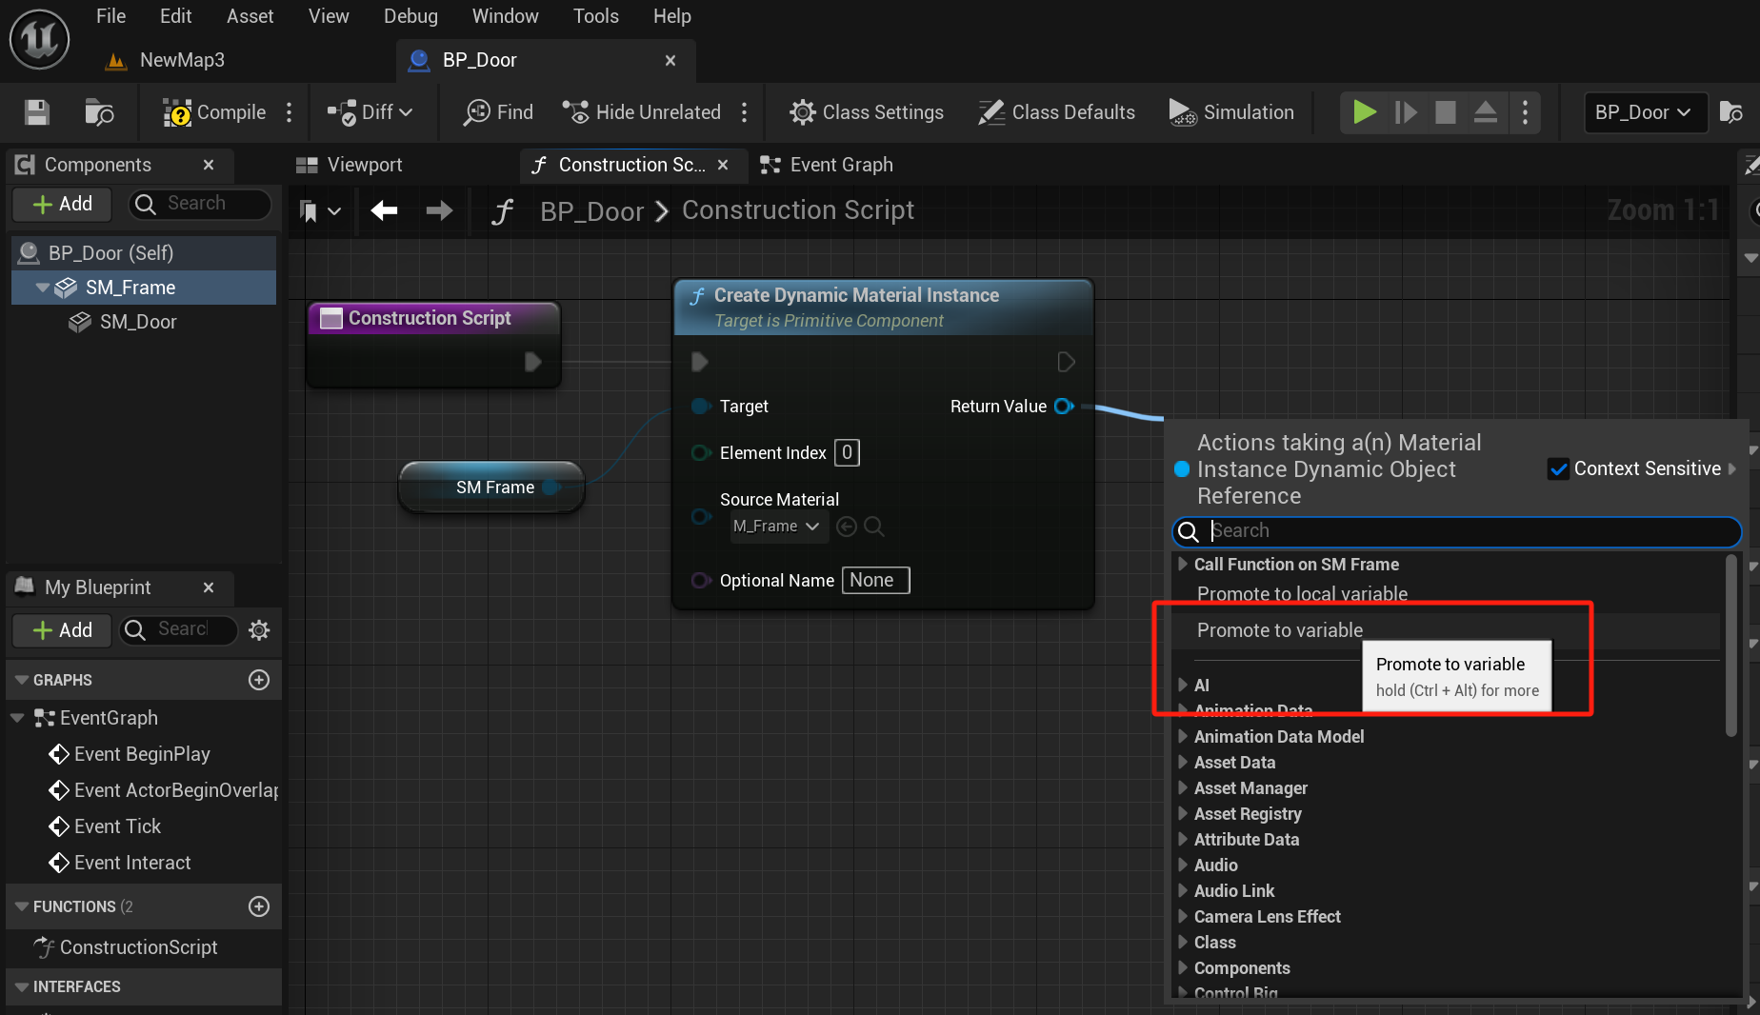The width and height of the screenshot is (1760, 1015).
Task: Select BP_Door (Self) in Components
Action: [144, 253]
